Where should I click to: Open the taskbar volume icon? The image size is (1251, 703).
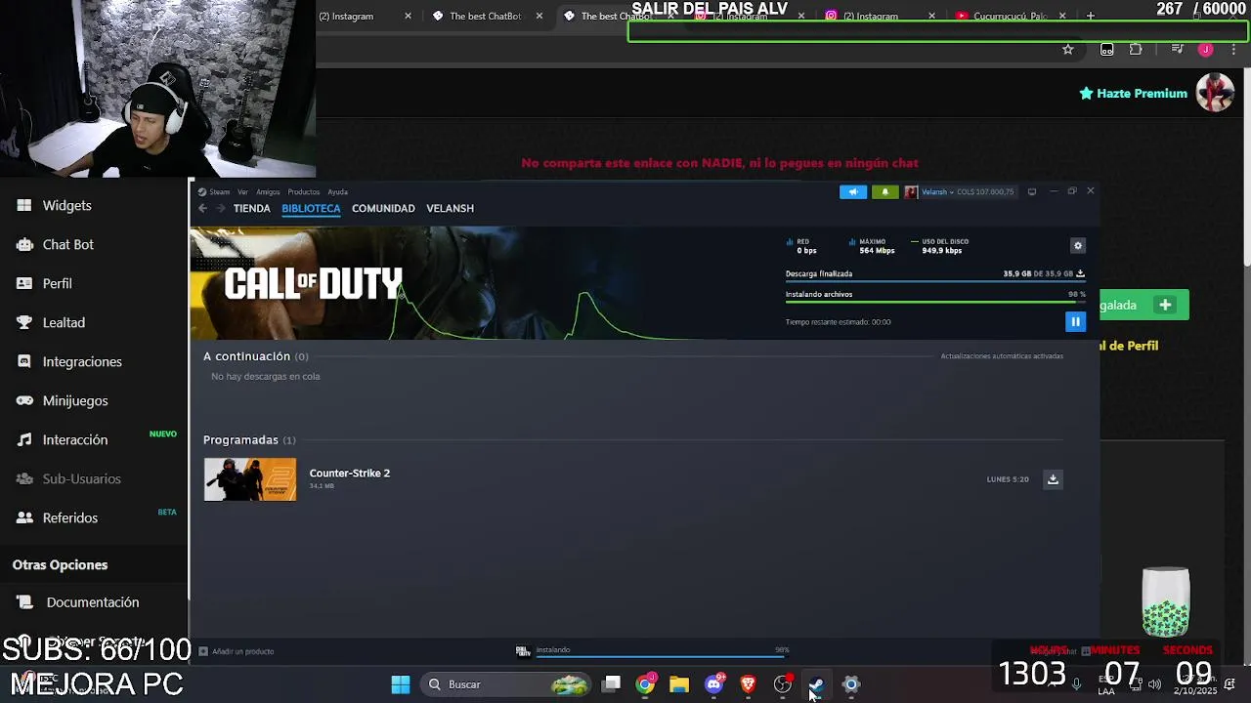click(x=1154, y=684)
